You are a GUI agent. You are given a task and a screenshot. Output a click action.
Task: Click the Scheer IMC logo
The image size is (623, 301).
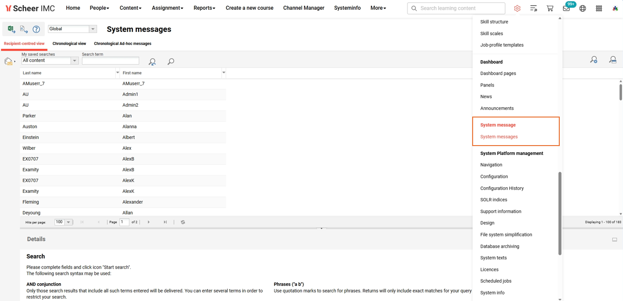(30, 8)
